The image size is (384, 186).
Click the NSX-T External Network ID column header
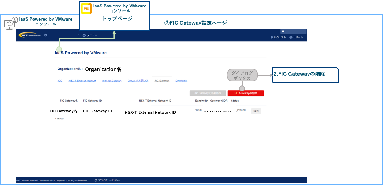point(155,101)
